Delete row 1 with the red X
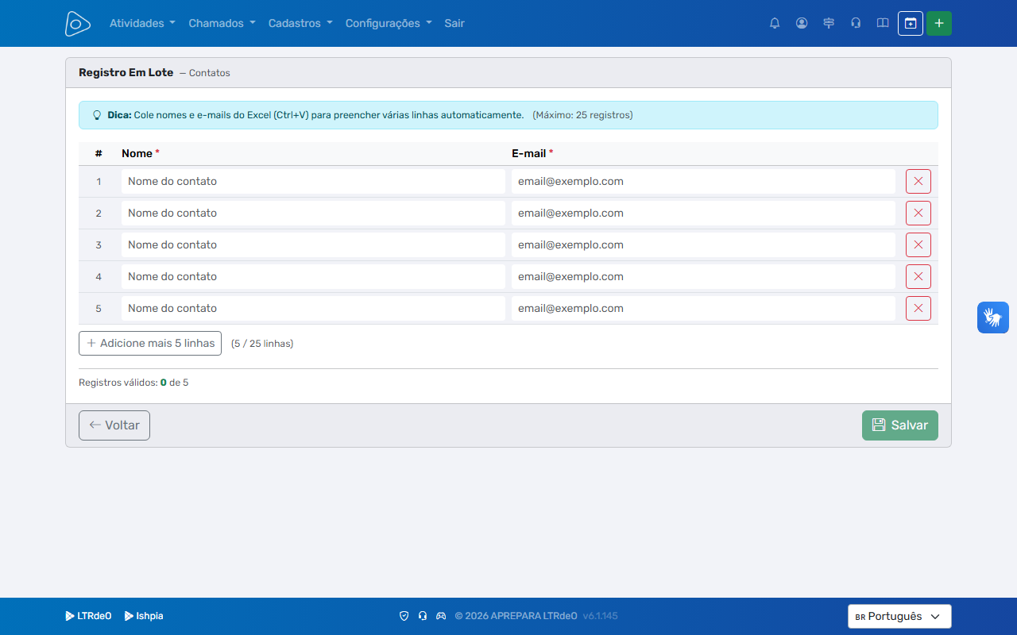 [x=918, y=181]
